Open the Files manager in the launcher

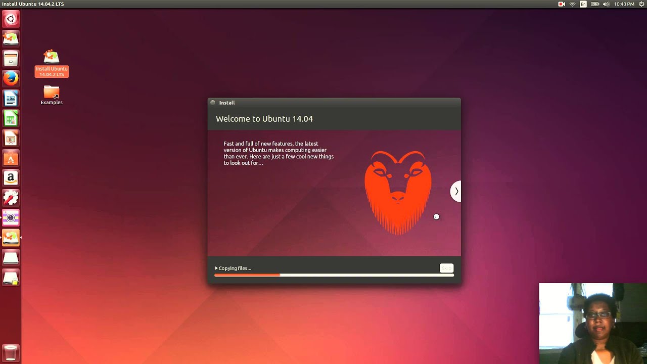[11, 58]
